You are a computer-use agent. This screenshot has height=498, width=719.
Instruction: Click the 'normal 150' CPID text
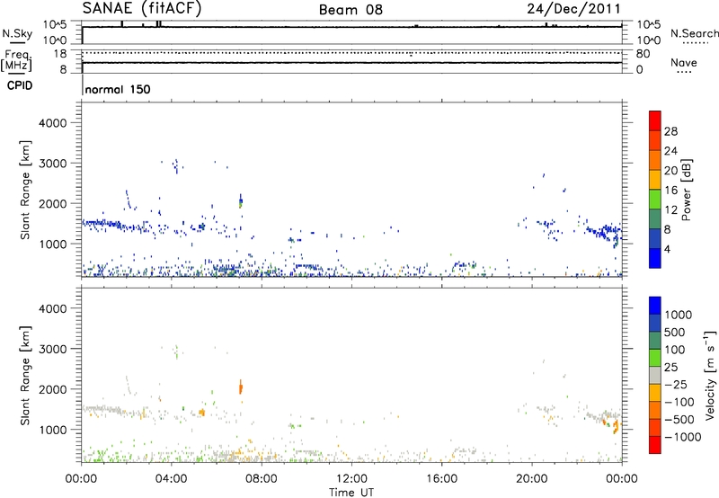coord(118,89)
